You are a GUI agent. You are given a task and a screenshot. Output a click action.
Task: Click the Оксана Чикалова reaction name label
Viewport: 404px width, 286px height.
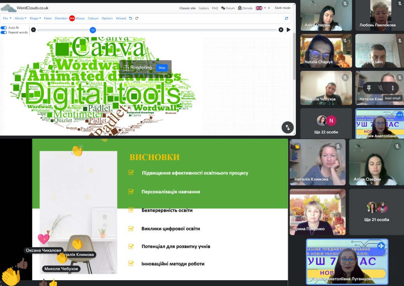44,250
